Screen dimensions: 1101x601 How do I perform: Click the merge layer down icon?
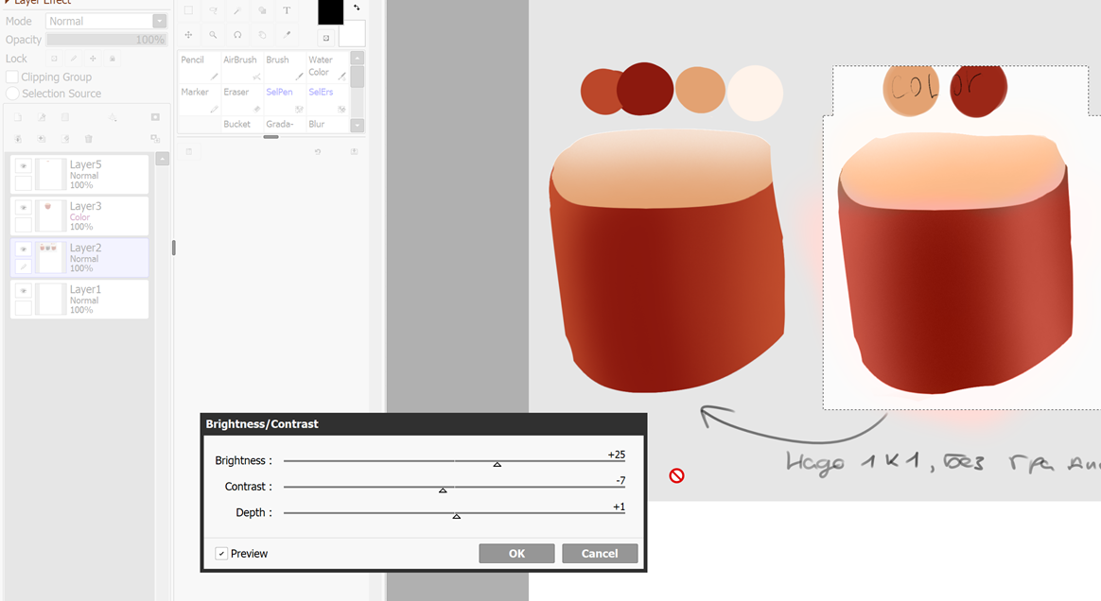point(42,139)
